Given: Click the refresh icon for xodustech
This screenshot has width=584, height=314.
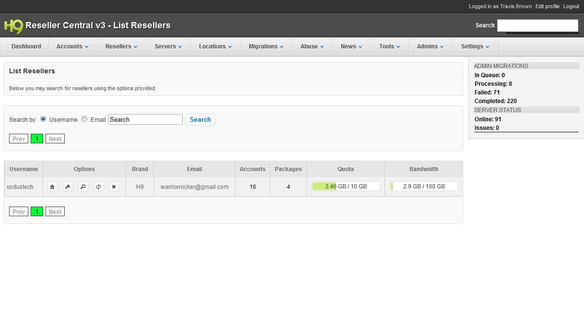Looking at the screenshot, I should pos(99,187).
